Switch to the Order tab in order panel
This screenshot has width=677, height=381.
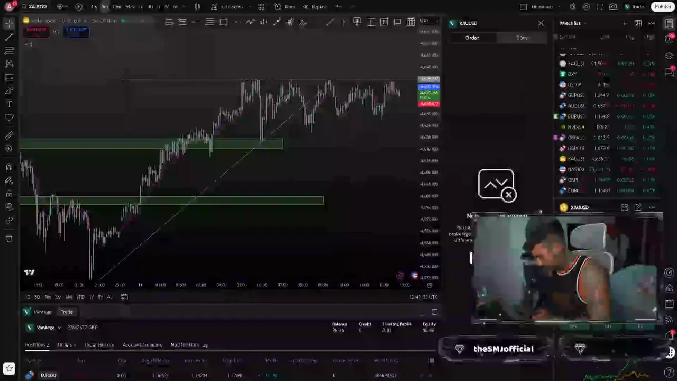point(472,38)
